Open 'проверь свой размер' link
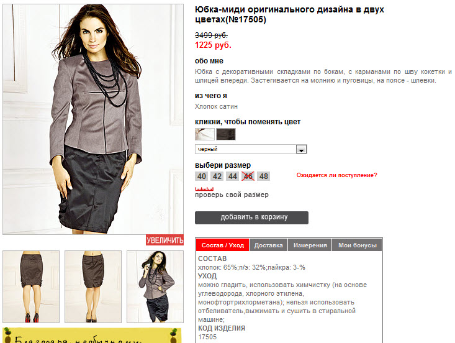The width and height of the screenshot is (455, 343). (232, 195)
